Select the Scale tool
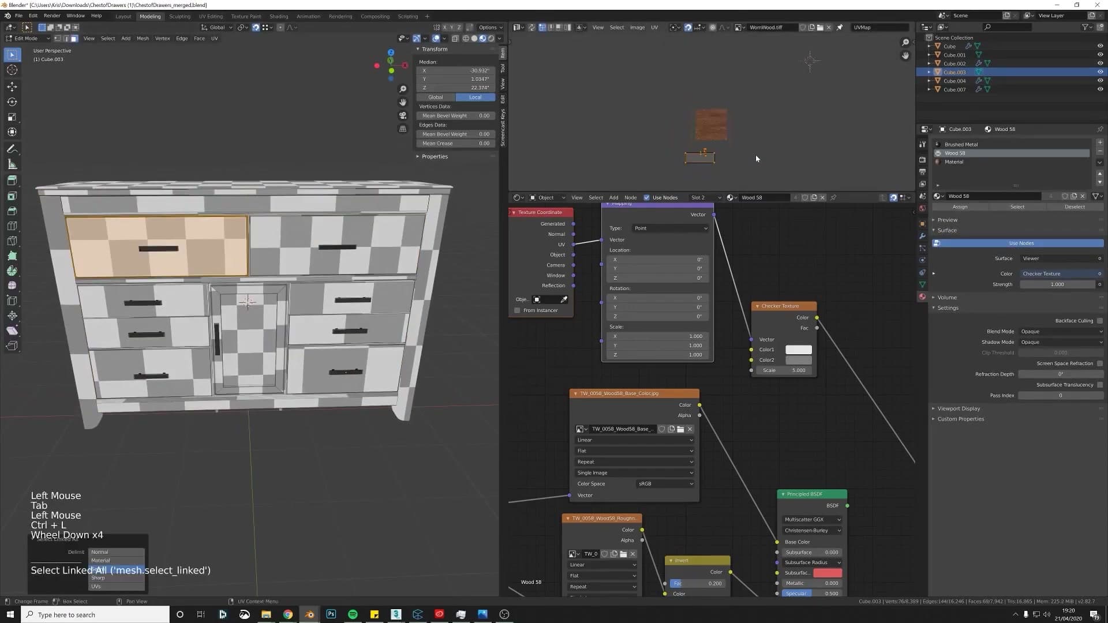 [x=12, y=117]
